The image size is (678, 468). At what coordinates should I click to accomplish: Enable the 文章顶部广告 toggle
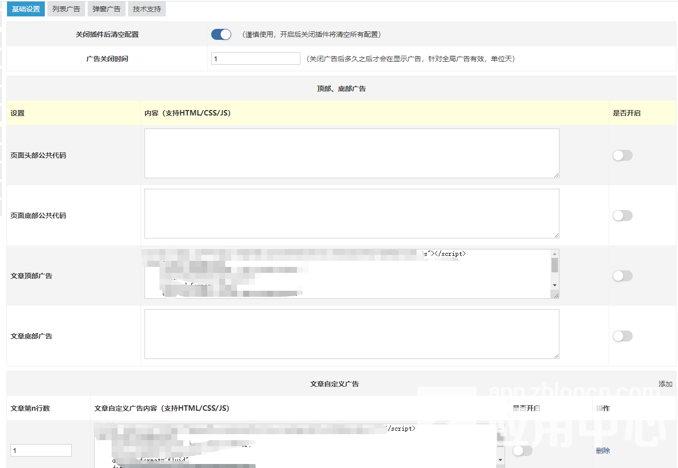tap(622, 276)
